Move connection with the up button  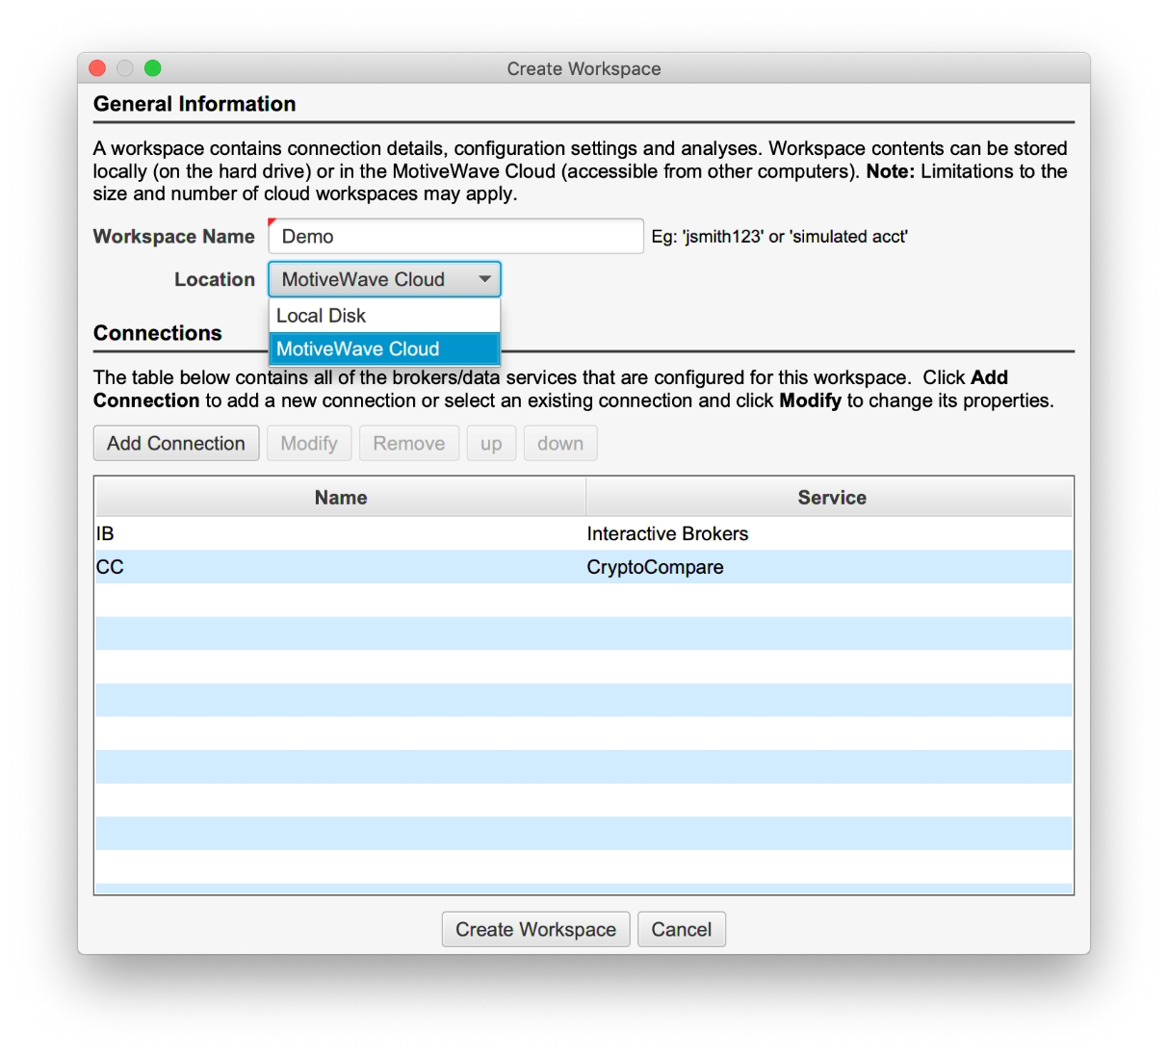[491, 444]
